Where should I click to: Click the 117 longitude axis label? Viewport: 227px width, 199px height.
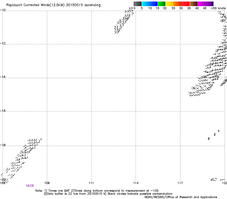click(x=180, y=183)
